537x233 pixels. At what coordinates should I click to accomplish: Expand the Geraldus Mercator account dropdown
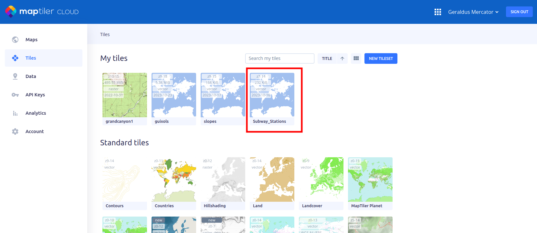pyautogui.click(x=473, y=12)
